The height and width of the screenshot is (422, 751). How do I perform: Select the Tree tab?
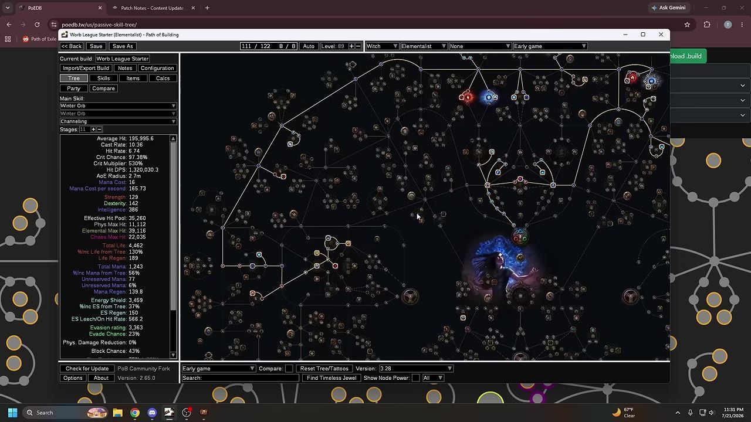click(74, 79)
